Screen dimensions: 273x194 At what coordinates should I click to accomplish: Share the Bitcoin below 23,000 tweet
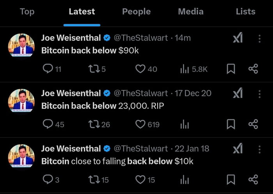click(x=253, y=125)
